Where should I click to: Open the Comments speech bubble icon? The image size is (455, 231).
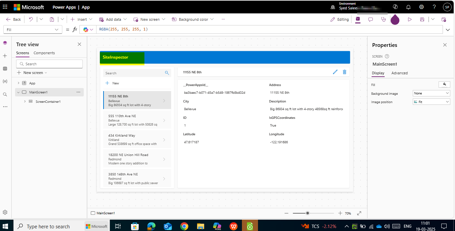[x=371, y=19]
